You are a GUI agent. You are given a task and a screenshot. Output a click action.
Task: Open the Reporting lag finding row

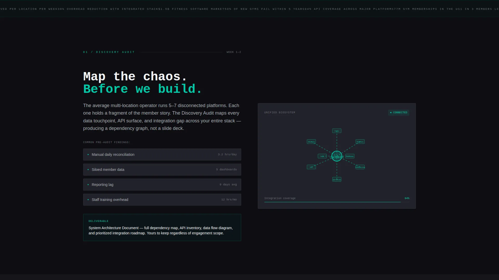coord(162,185)
